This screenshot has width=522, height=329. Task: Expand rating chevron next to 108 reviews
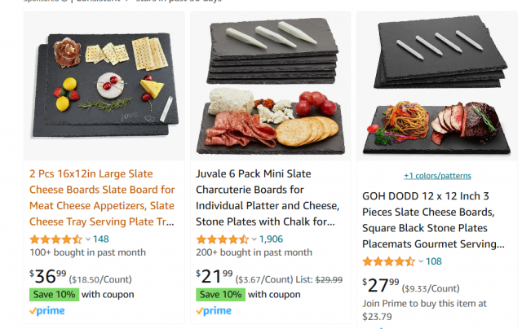[x=421, y=261]
